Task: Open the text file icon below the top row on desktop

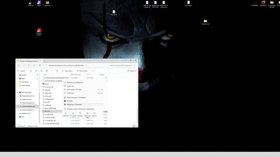Action: [x=114, y=13]
